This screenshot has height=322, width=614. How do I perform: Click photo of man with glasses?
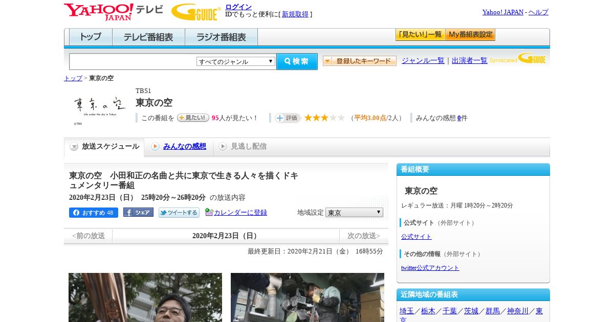click(x=145, y=297)
